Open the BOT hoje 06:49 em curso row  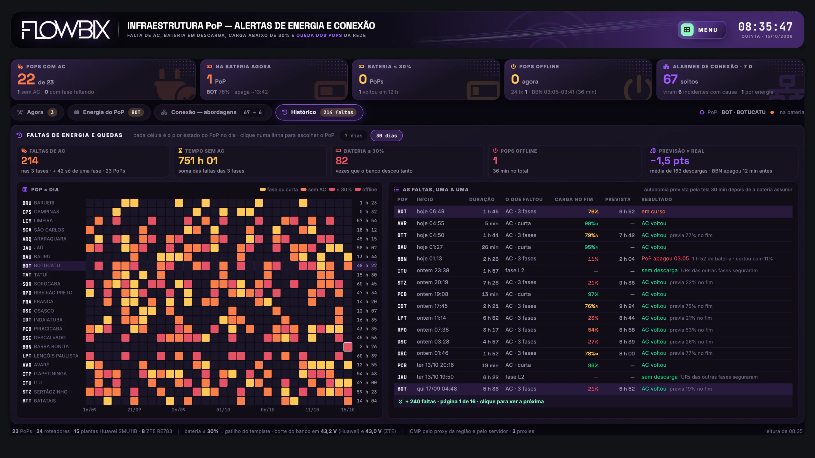pyautogui.click(x=593, y=212)
